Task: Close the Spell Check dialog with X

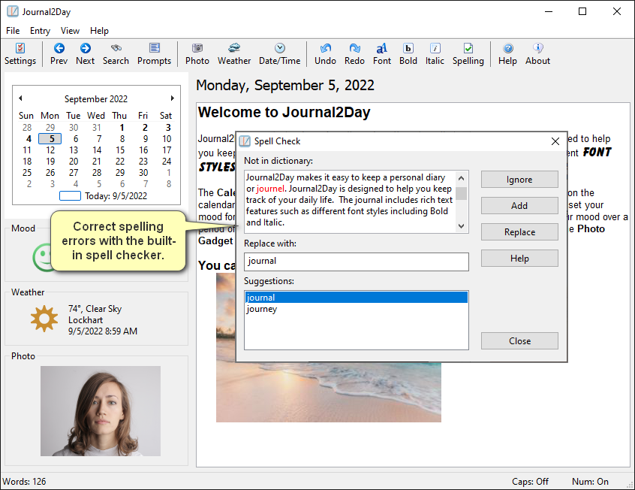Action: (x=555, y=141)
